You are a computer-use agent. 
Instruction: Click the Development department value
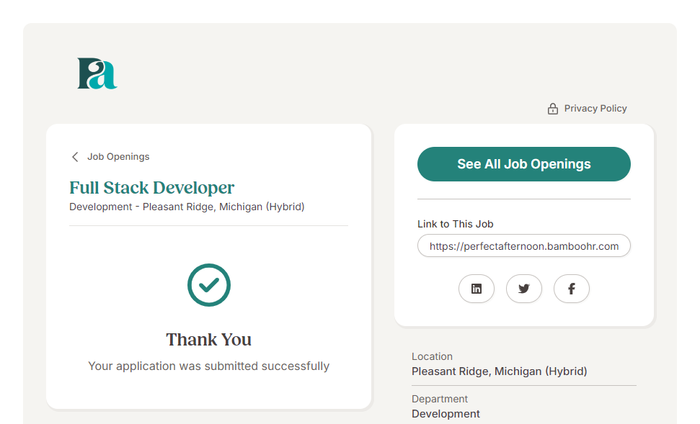(446, 414)
